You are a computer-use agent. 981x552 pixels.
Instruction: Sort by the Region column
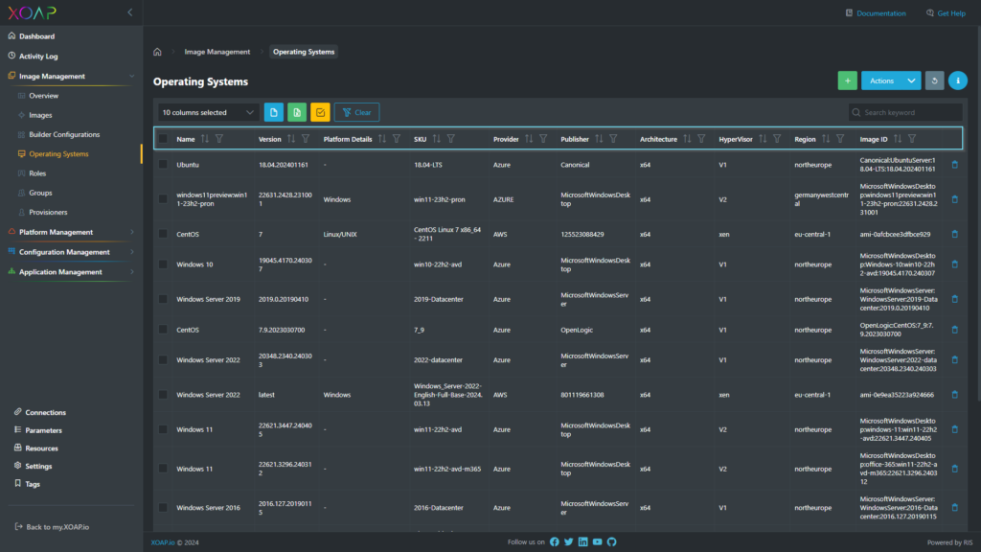[x=826, y=139]
